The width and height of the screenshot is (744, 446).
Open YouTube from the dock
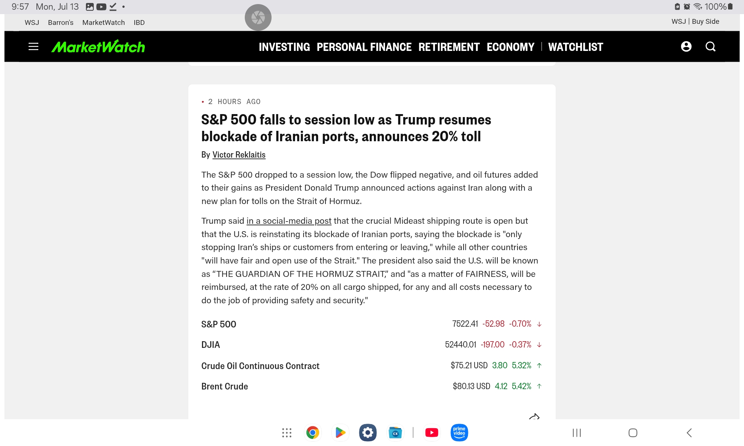click(x=432, y=433)
